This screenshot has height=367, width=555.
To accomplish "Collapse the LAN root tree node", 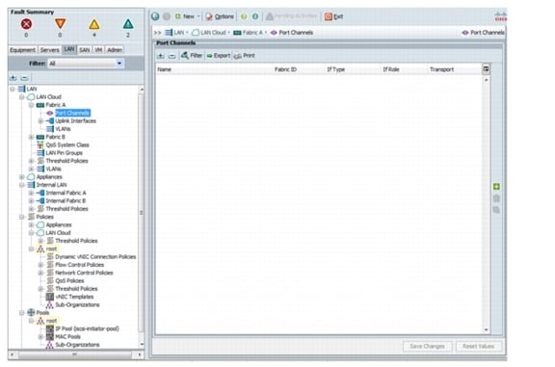I will pyautogui.click(x=13, y=89).
